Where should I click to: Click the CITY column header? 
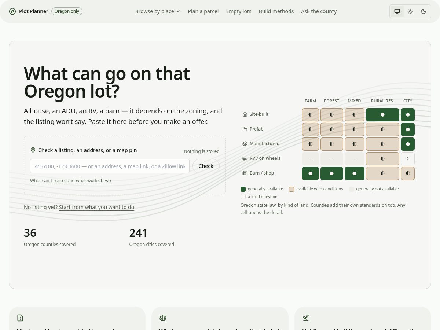click(x=408, y=101)
